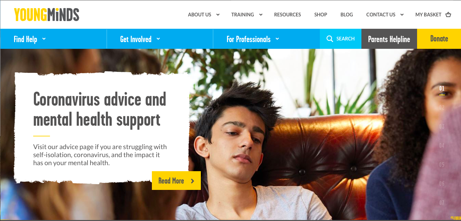The width and height of the screenshot is (461, 221).
Task: Open the basket icon beside My Basket
Action: click(448, 15)
